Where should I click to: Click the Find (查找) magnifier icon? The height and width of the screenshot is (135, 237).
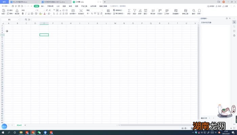coord(194,11)
